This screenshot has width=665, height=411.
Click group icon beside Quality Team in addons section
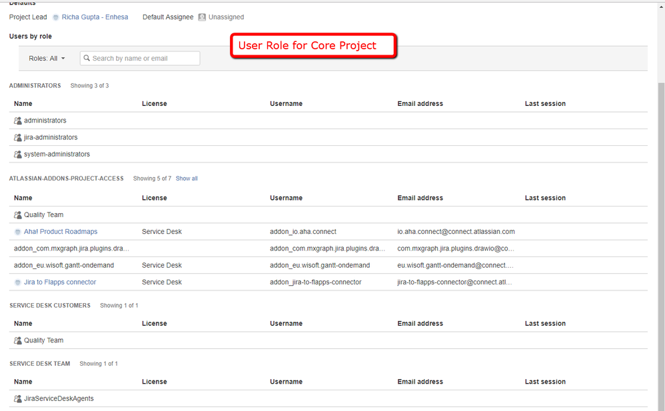point(17,215)
